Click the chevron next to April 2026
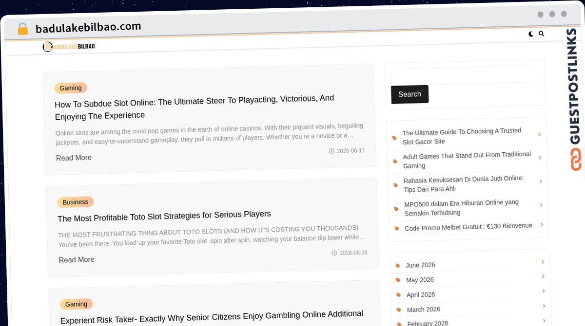The image size is (585, 326). 544,291
